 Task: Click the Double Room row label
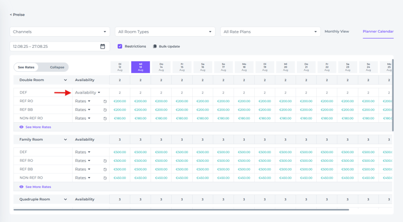pos(32,80)
